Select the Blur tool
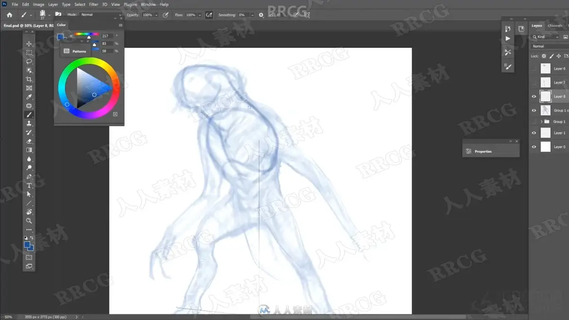The width and height of the screenshot is (569, 320). tap(29, 159)
